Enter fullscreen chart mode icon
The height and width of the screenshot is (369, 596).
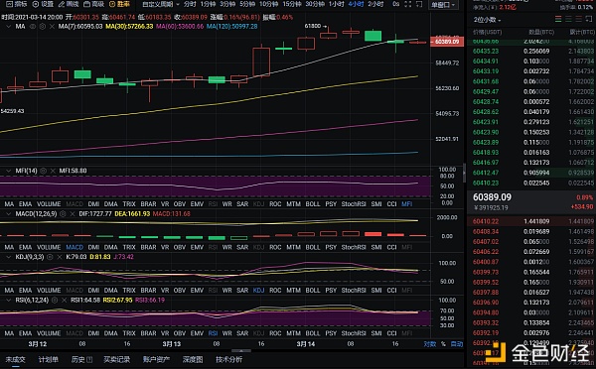(x=408, y=4)
